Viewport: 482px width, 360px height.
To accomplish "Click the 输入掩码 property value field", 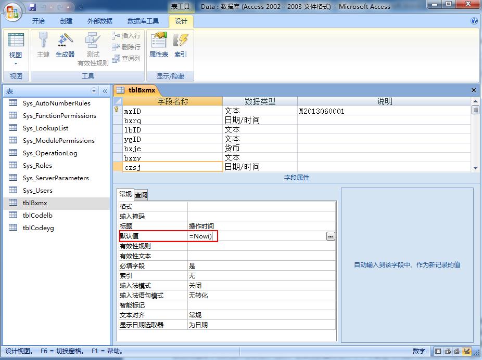I will pos(261,217).
